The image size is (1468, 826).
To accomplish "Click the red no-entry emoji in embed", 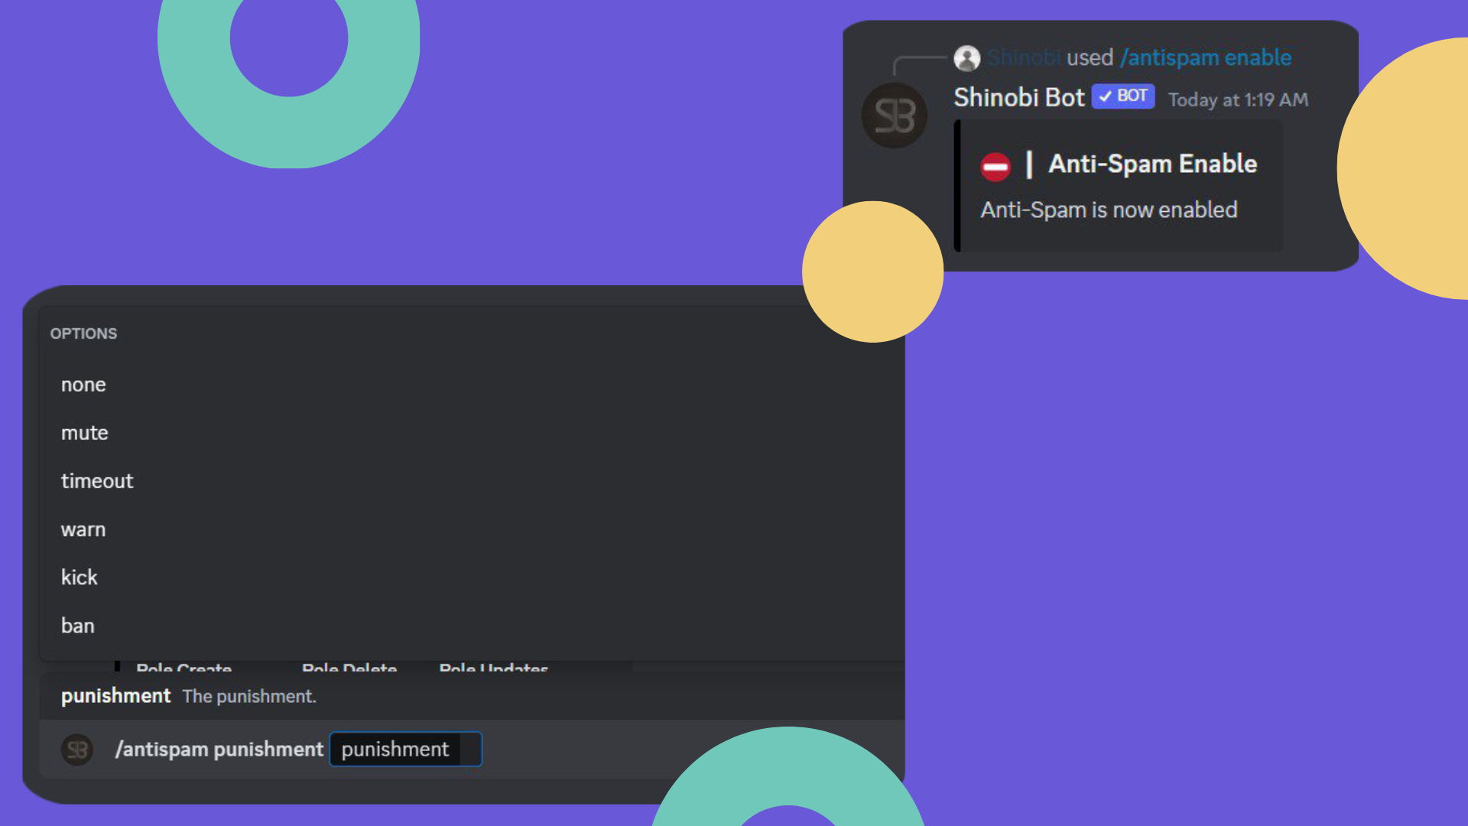I will (x=995, y=166).
